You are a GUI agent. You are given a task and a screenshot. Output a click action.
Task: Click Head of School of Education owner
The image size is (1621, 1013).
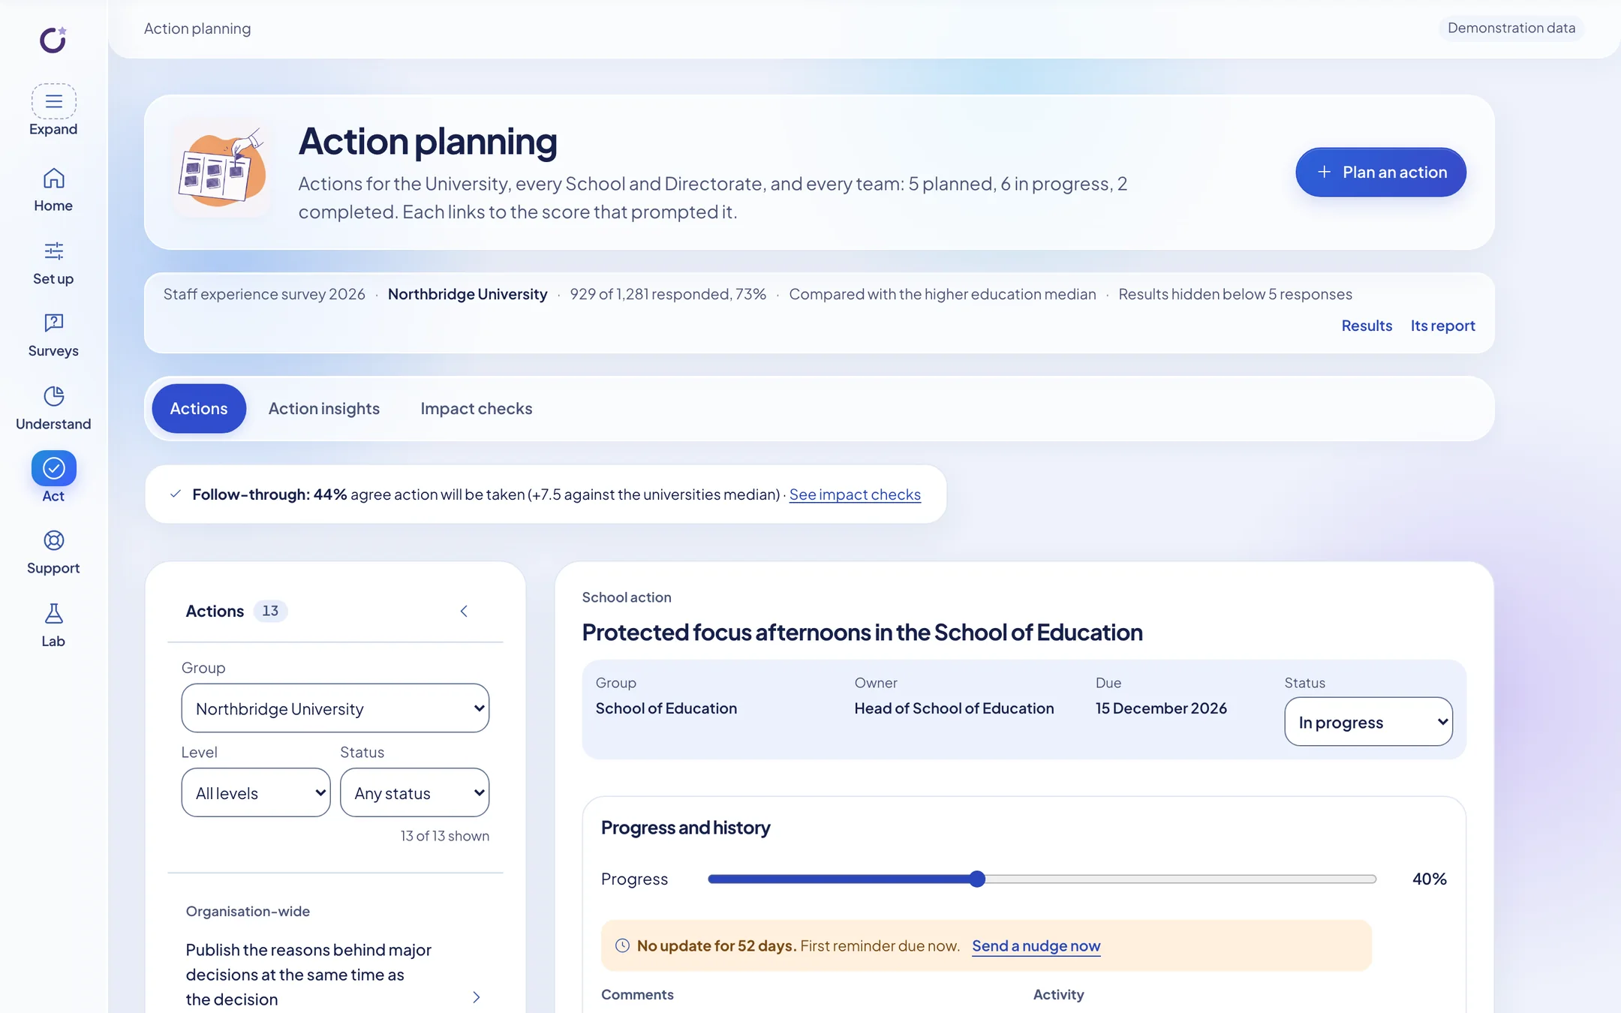pos(954,708)
